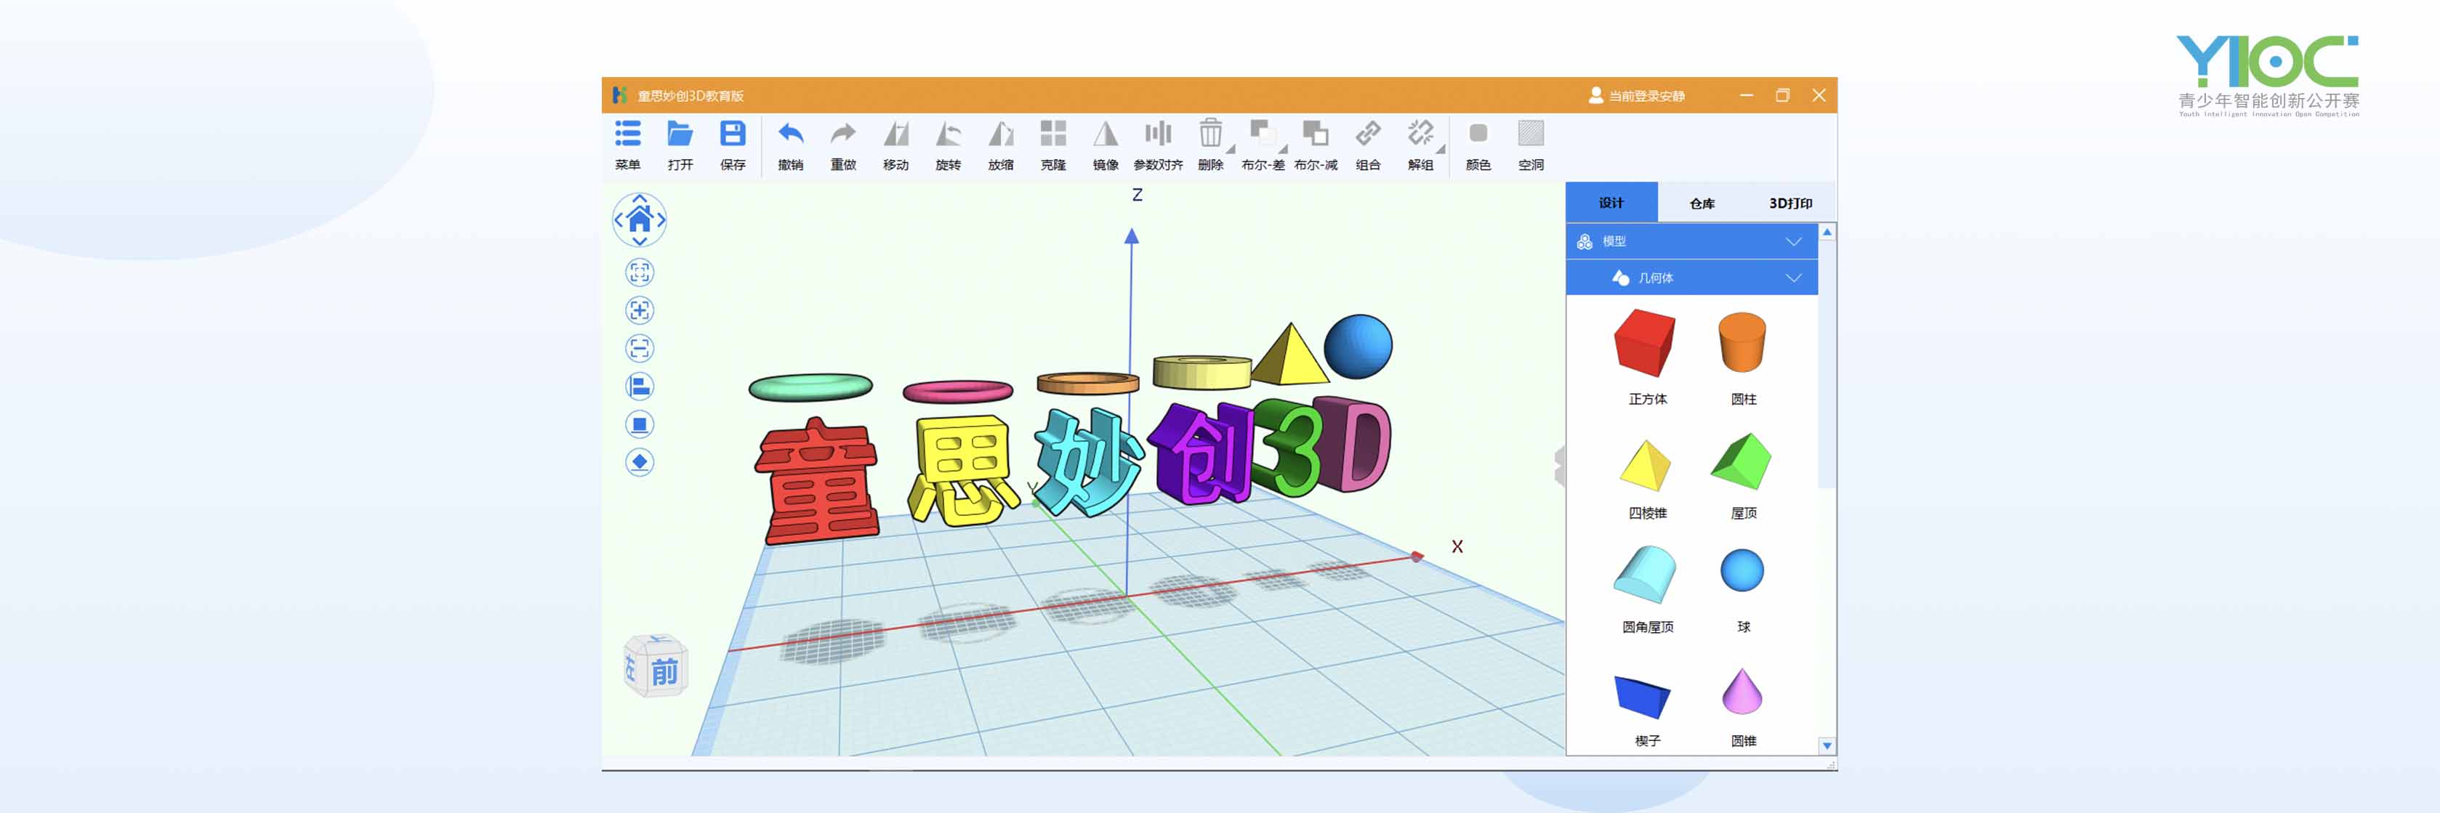Click the 撤销 undo arrow icon
This screenshot has width=2440, height=813.
pos(790,134)
